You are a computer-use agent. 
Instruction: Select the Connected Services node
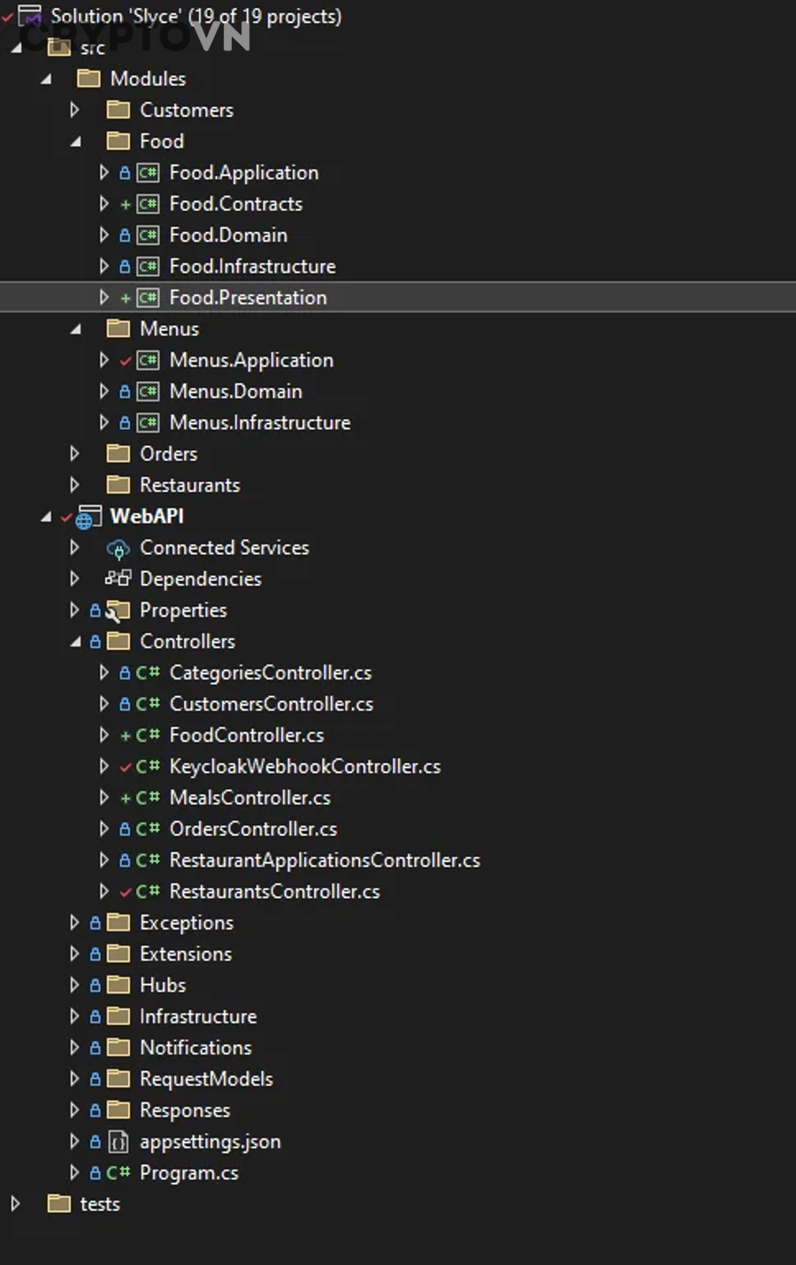pyautogui.click(x=225, y=548)
